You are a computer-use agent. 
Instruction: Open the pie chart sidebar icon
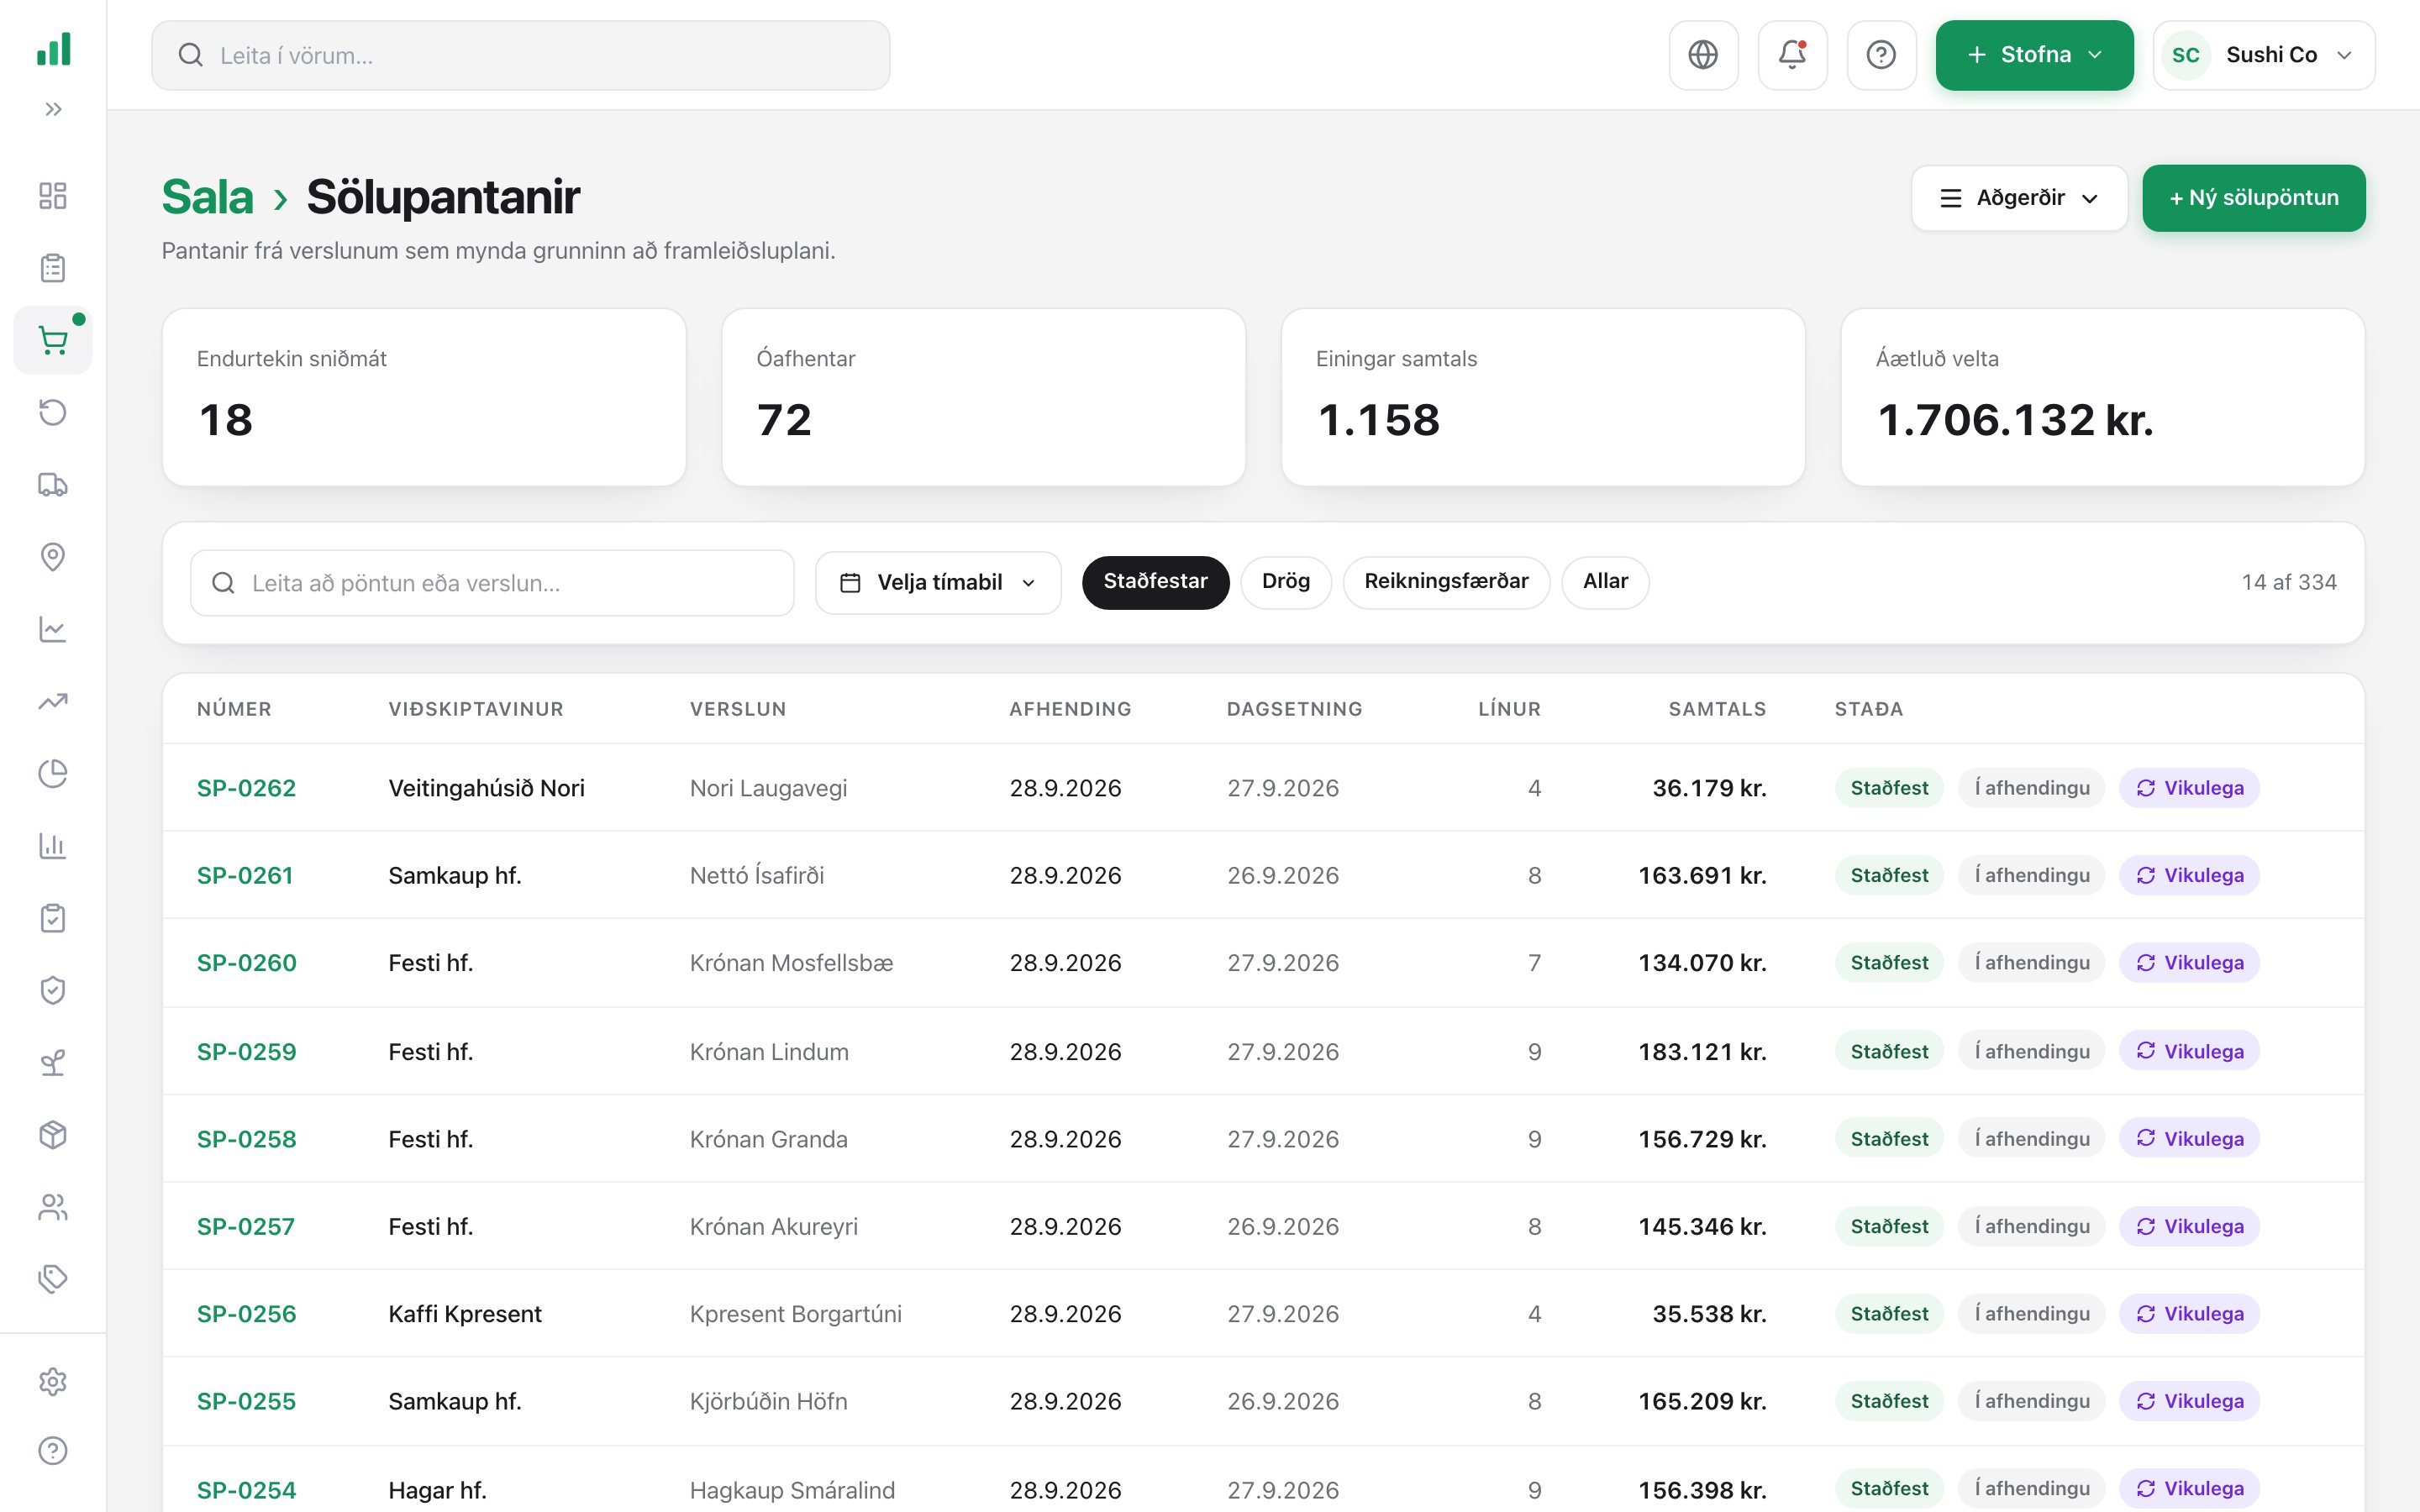[53, 773]
